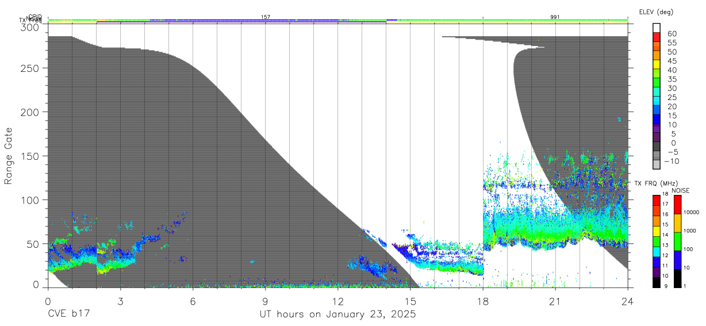Click the '30' label on ELEV colorbar
Viewport: 706px width, 326px height.
point(672,88)
